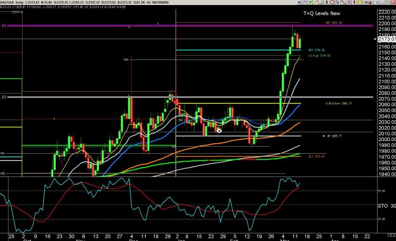The image size is (396, 241).
Task: Click the 'T=Q Levels New' chart label
Action: (321, 13)
